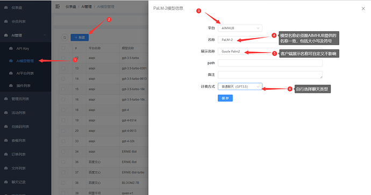The image size is (371, 195).
Task: Click the BLOOMZ-7B model name cell
Action: (130, 183)
